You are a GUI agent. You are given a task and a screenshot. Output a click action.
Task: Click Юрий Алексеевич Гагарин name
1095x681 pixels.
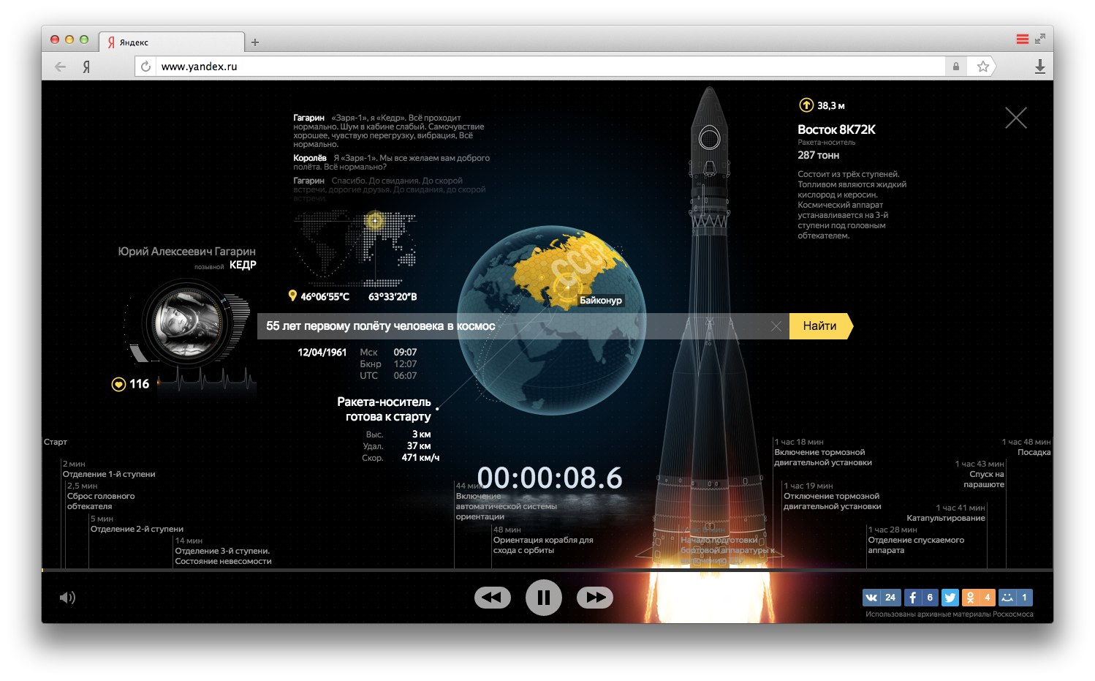(187, 251)
